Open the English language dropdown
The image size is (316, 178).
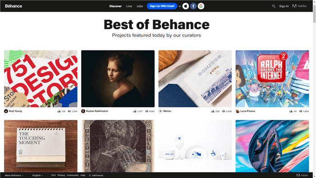[37, 175]
